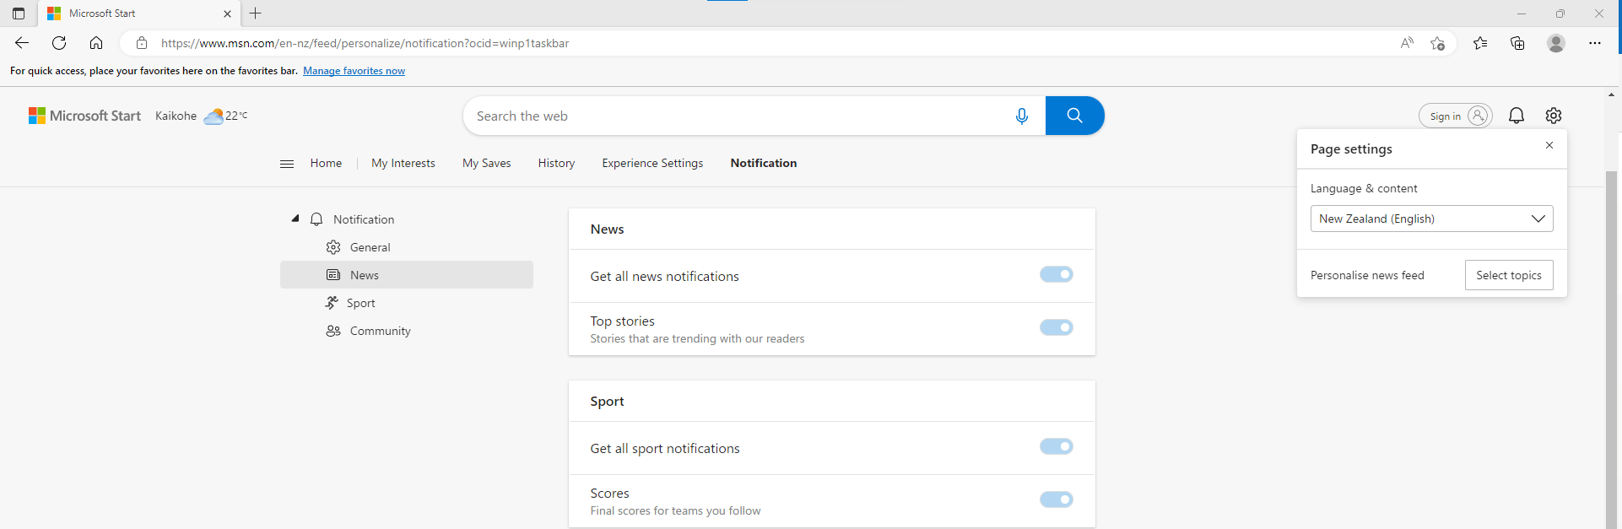Screen dimensions: 1622x529
Task: Disable the Top stories toggle
Action: click(1057, 327)
